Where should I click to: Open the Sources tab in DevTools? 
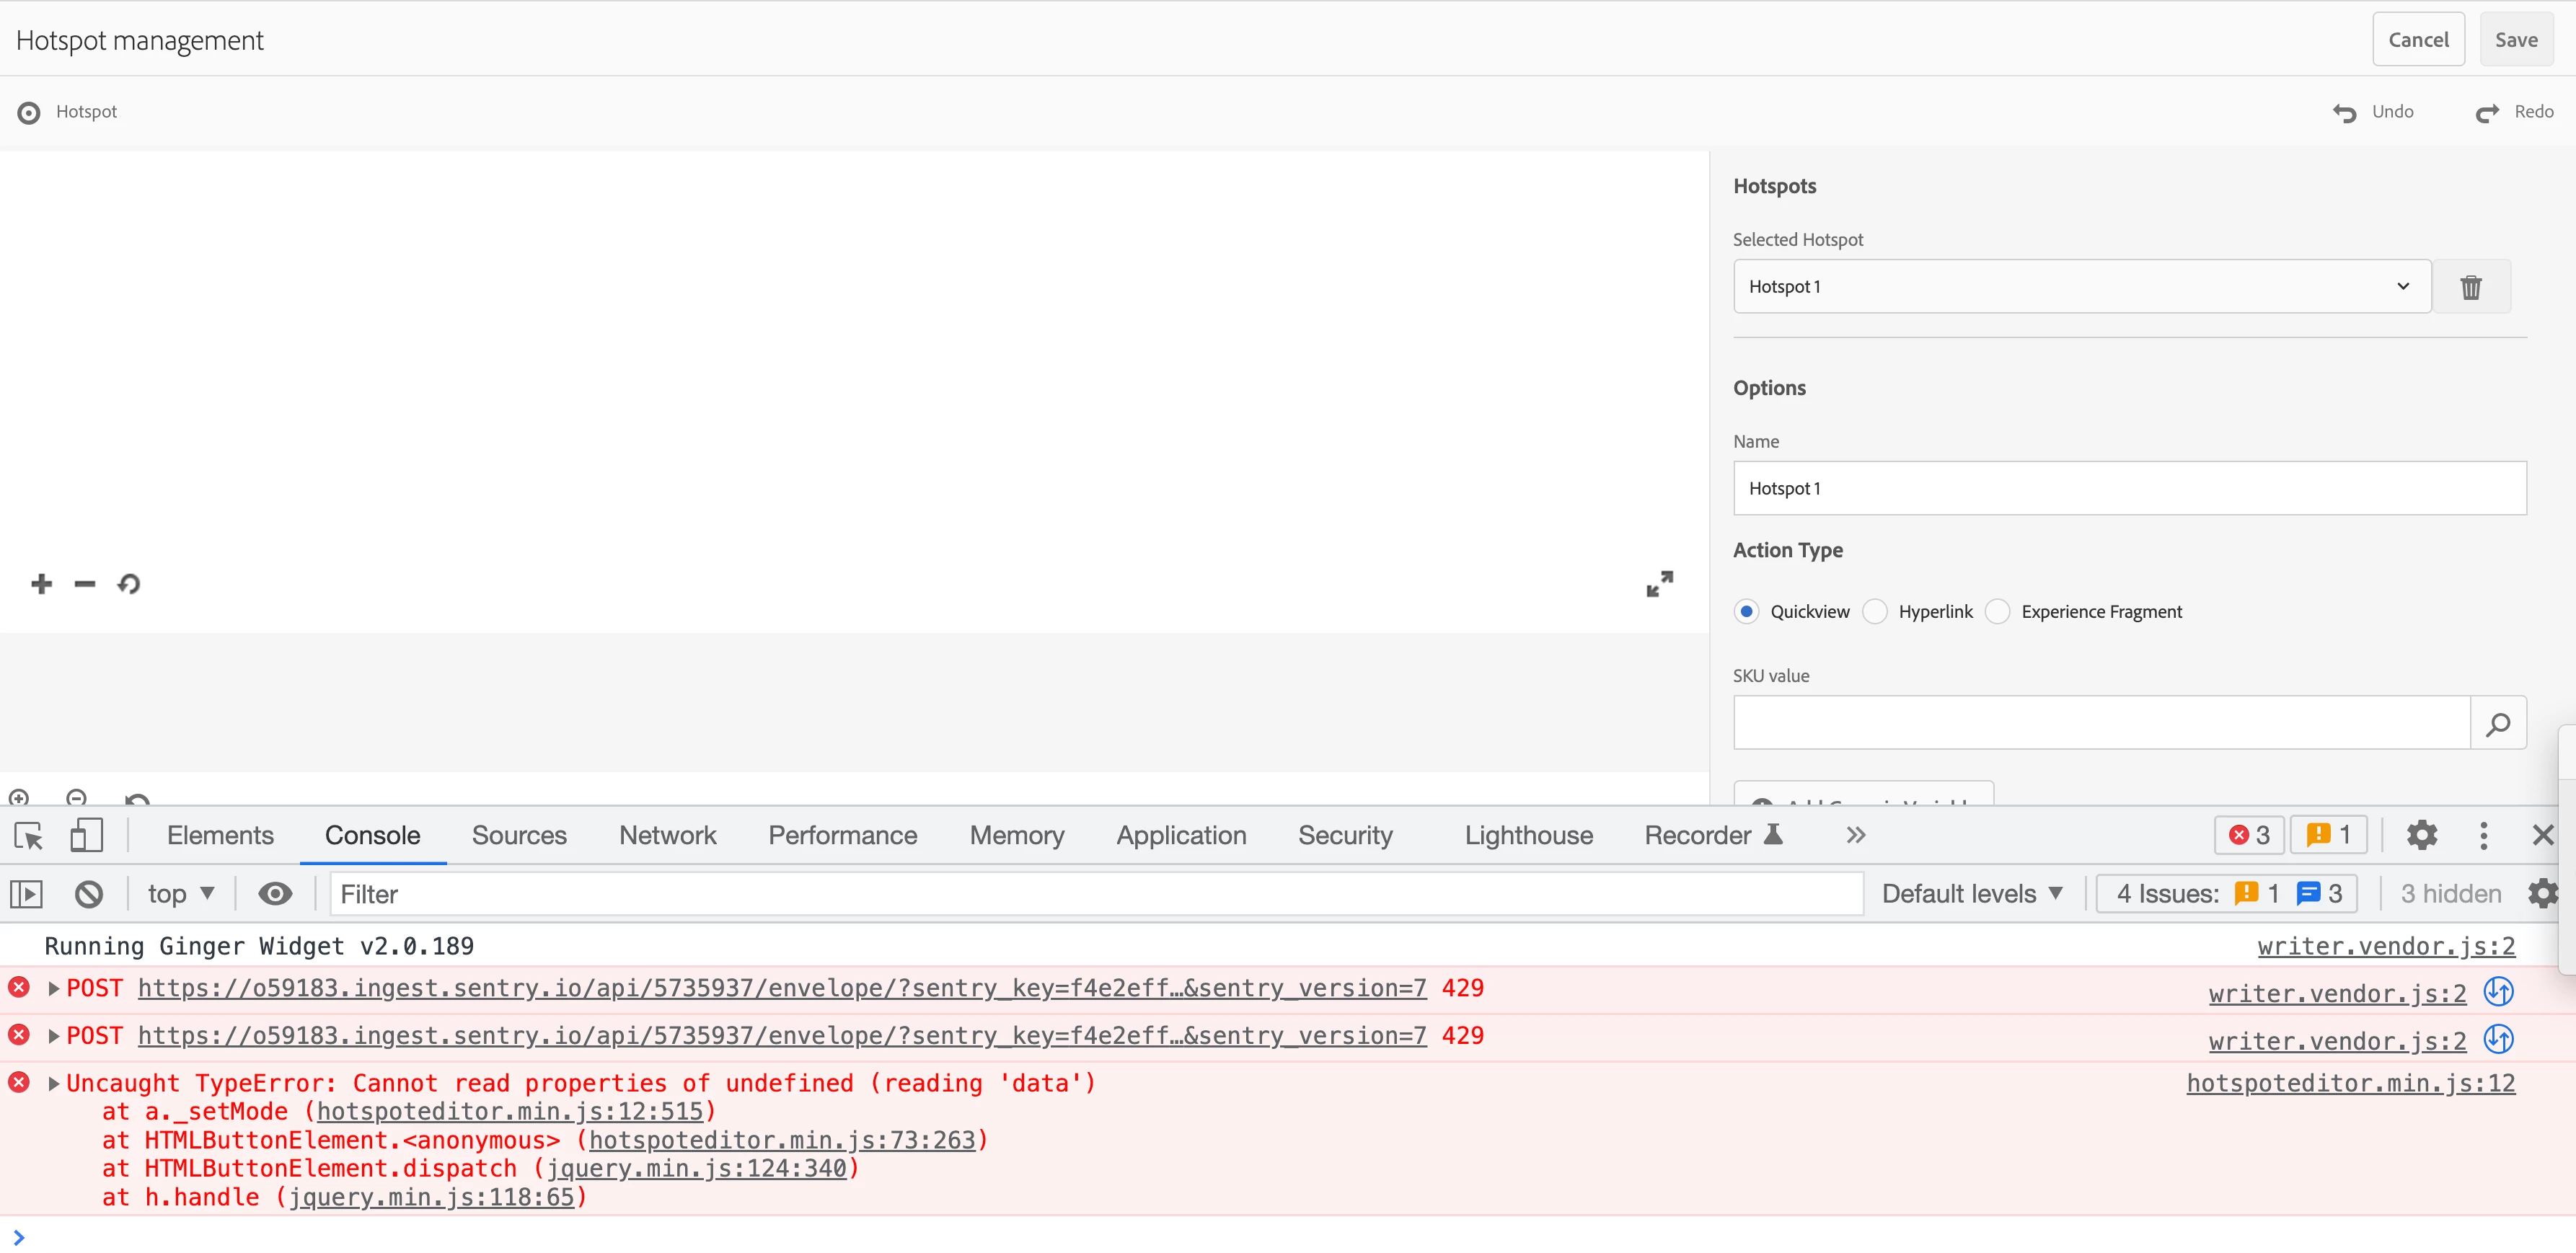click(x=519, y=835)
